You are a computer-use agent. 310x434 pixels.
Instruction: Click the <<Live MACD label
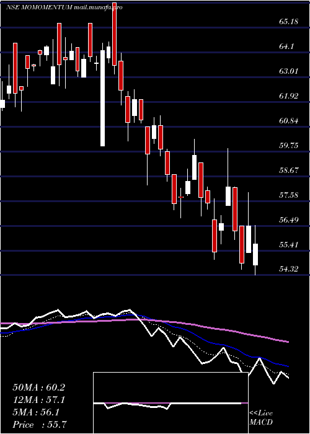tap(261, 418)
